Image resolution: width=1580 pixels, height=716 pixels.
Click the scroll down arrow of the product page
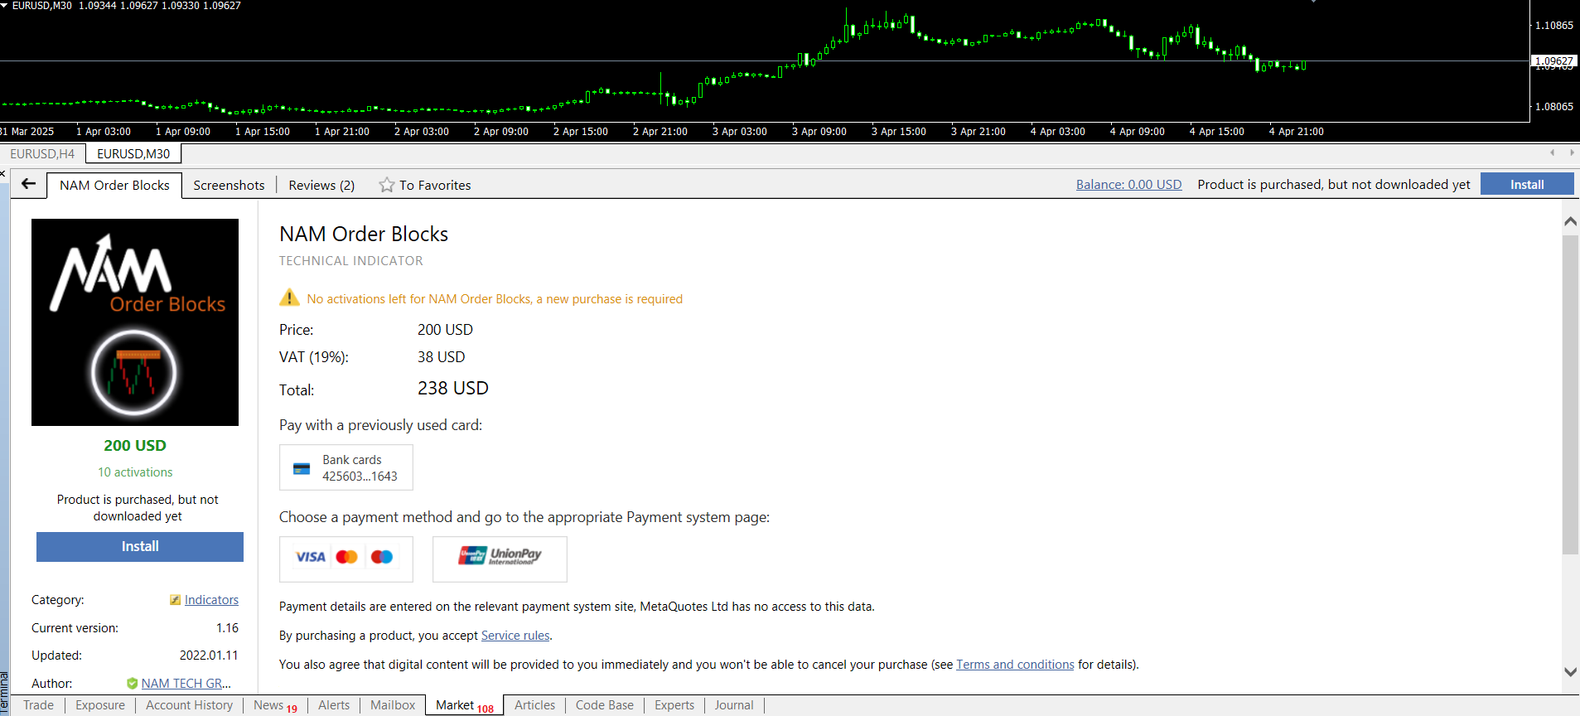pyautogui.click(x=1570, y=672)
